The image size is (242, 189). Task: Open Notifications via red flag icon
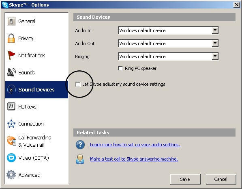(11, 55)
